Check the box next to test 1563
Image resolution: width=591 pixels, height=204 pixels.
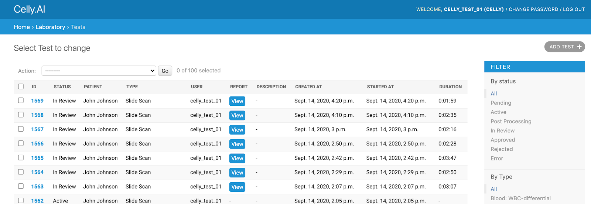21,187
